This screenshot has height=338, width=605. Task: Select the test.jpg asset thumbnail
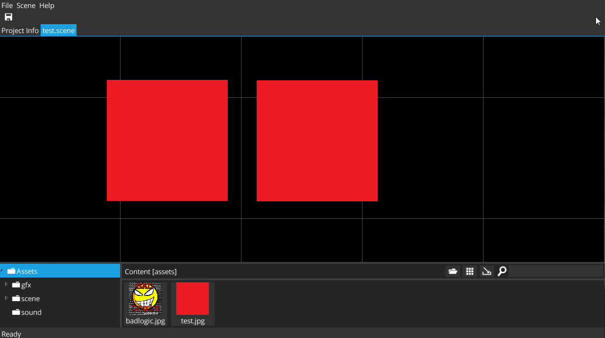pos(192,299)
